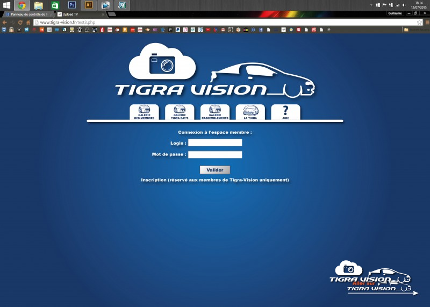Open the Galerie des Membres tab
The image size is (430, 307).
click(x=144, y=112)
